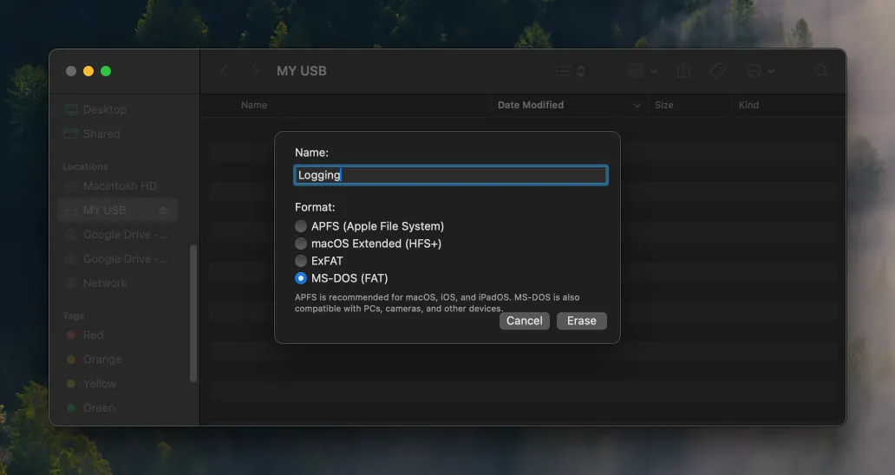The width and height of the screenshot is (895, 475).
Task: Sort by Kind column header
Action: (748, 105)
